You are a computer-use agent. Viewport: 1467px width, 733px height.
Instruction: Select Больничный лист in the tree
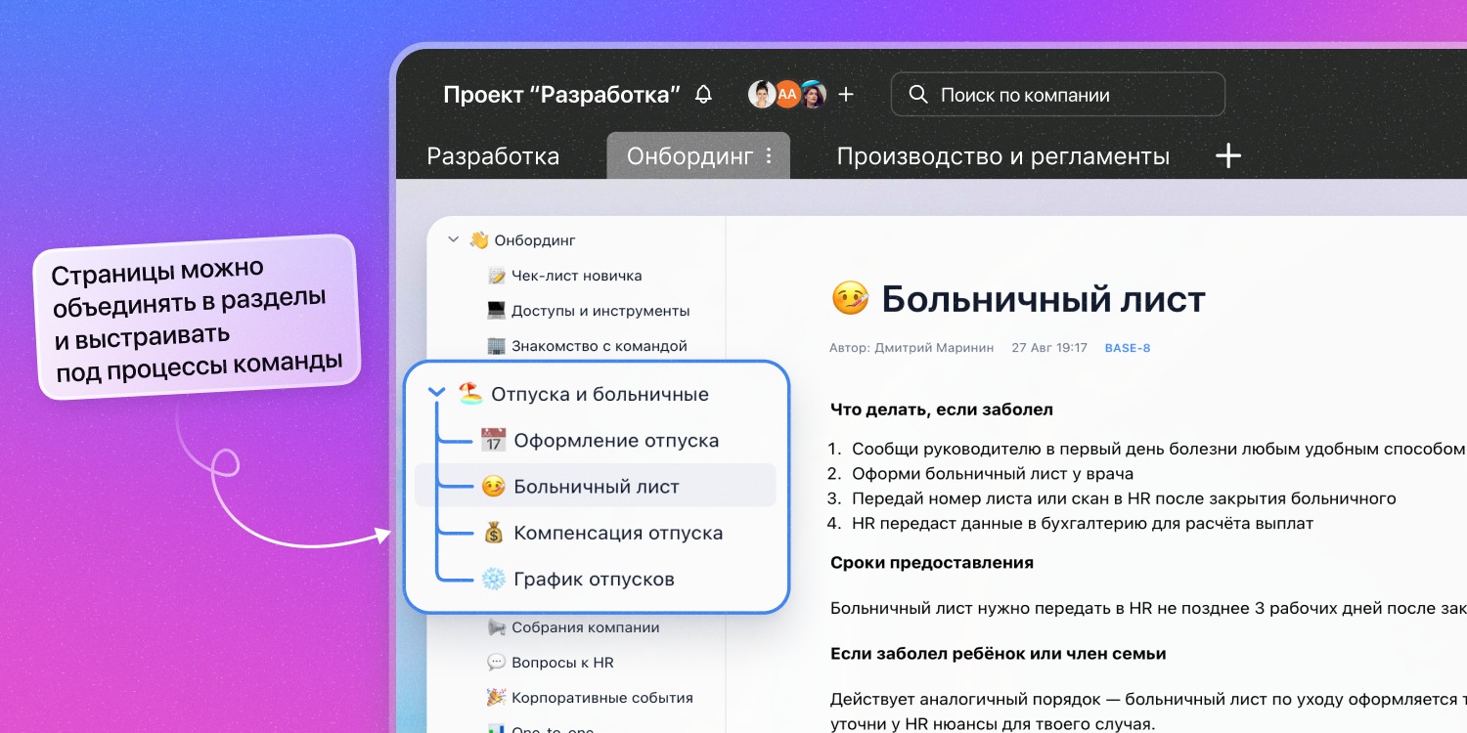[x=596, y=487]
